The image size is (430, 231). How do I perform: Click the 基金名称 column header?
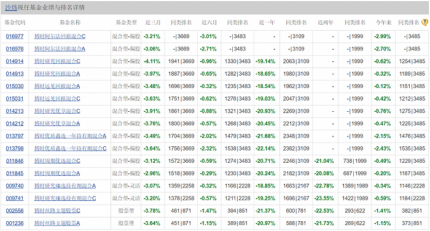pyautogui.click(x=70, y=23)
